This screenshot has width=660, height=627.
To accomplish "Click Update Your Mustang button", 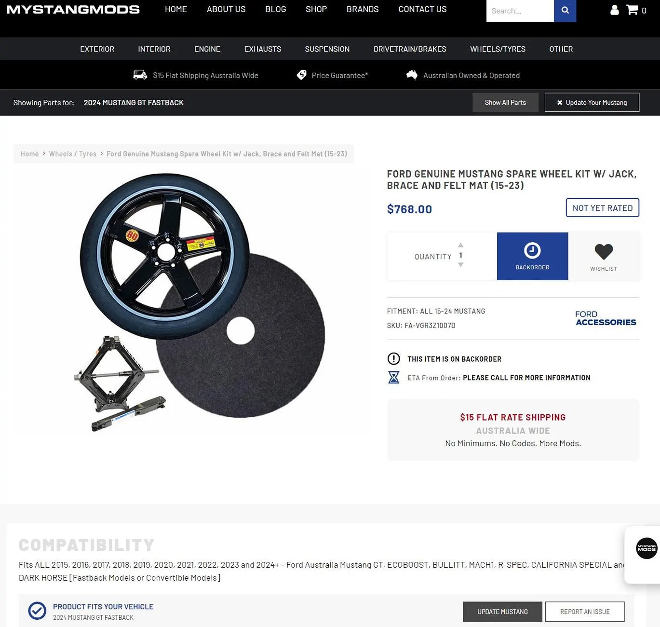I will pyautogui.click(x=592, y=102).
